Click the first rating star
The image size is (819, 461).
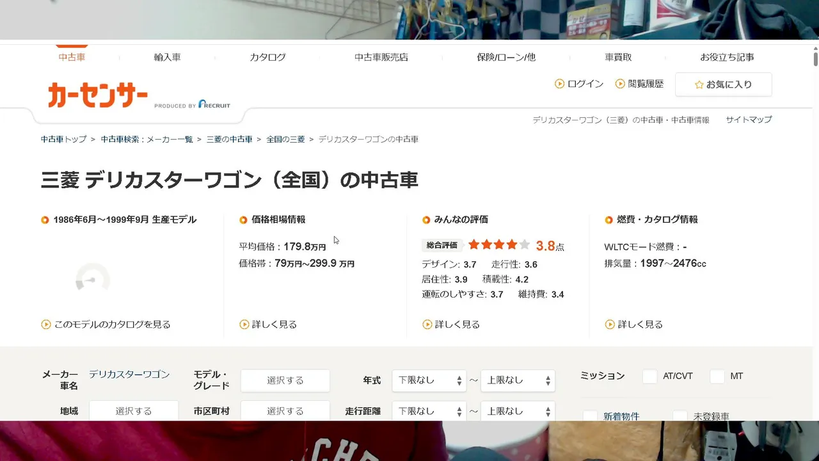pyautogui.click(x=474, y=245)
